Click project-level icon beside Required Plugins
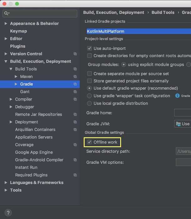 pos(75,175)
